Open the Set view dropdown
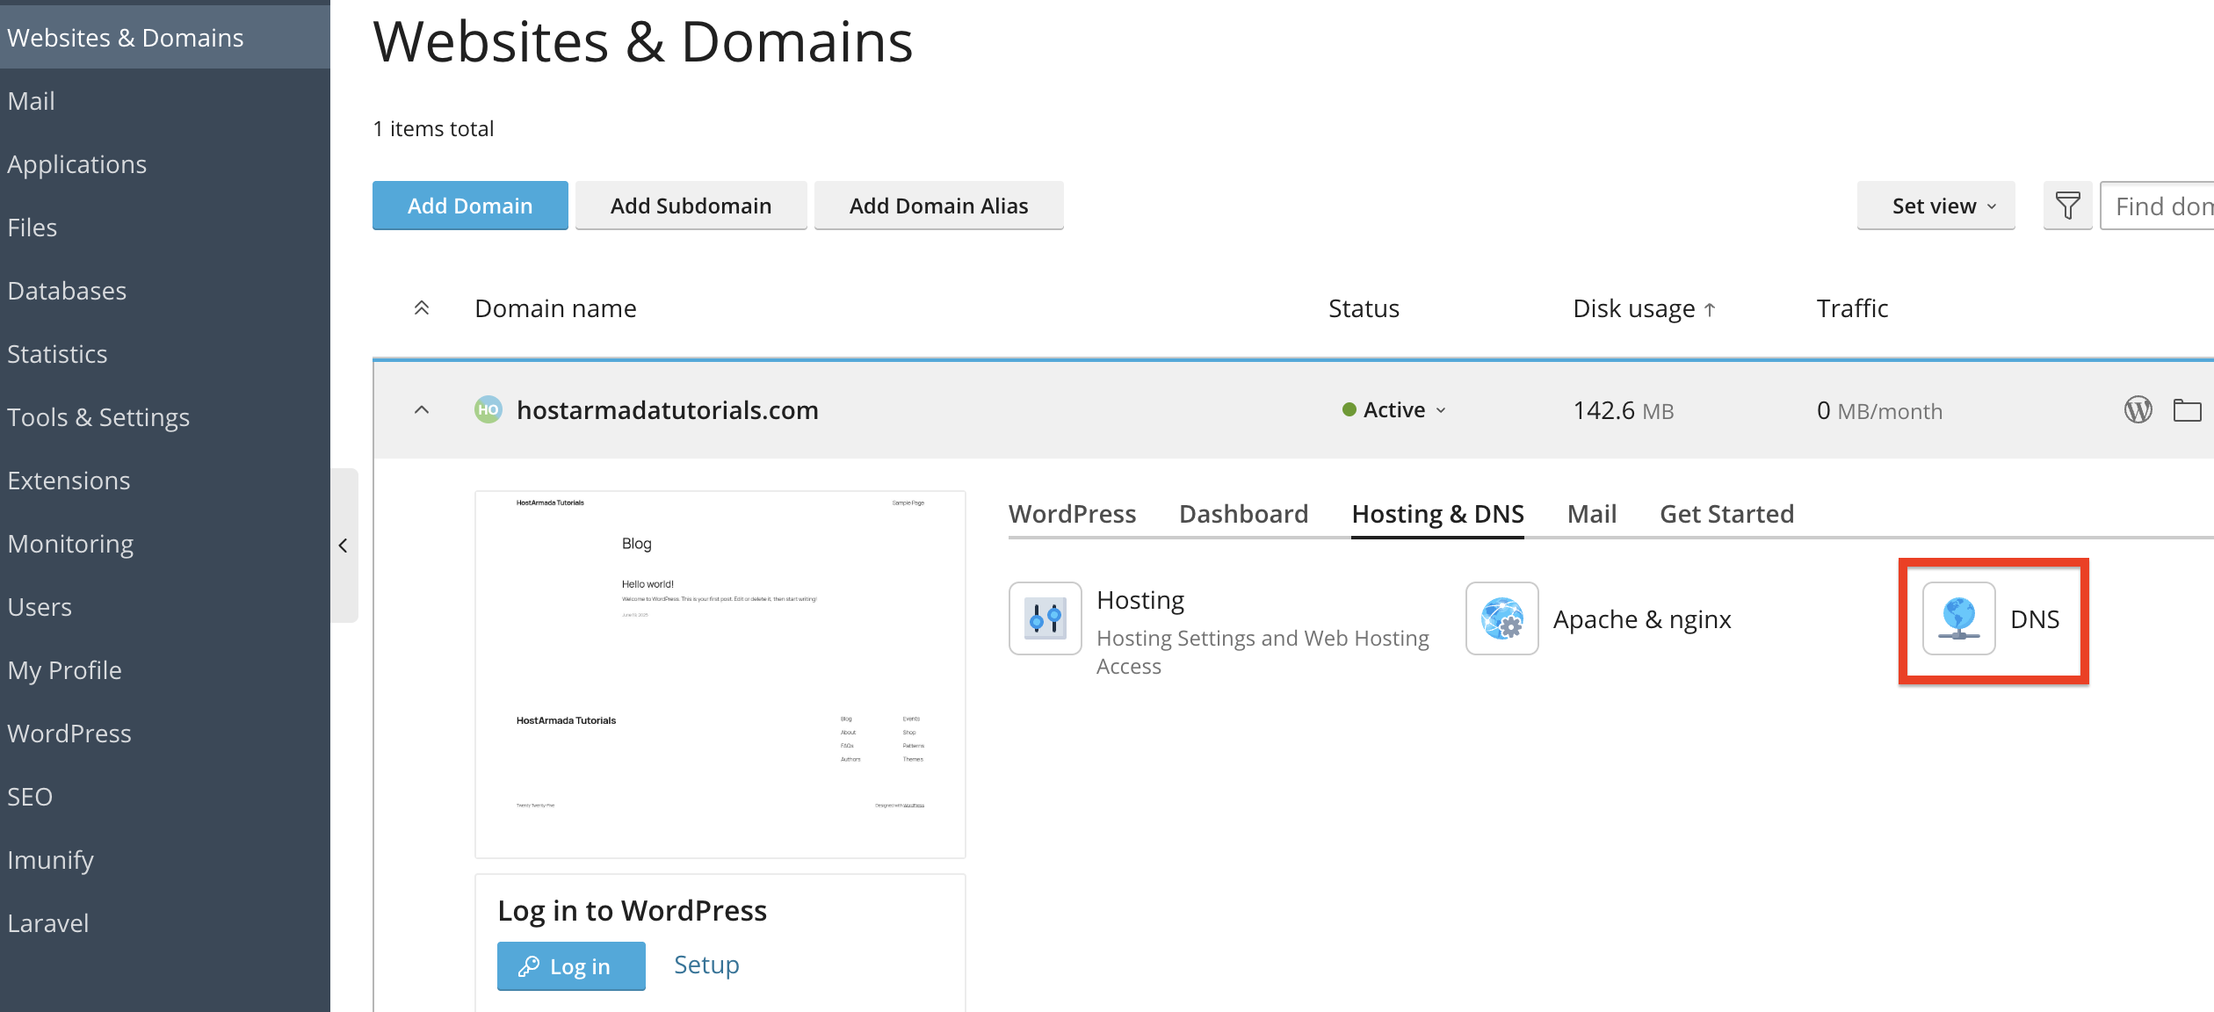Image resolution: width=2214 pixels, height=1012 pixels. [1935, 205]
